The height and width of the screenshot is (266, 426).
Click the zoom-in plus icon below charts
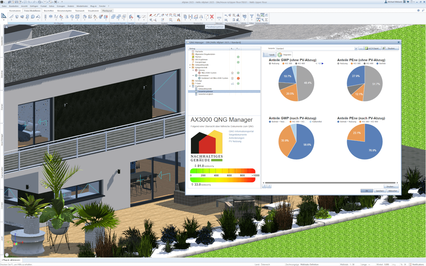click(x=264, y=186)
